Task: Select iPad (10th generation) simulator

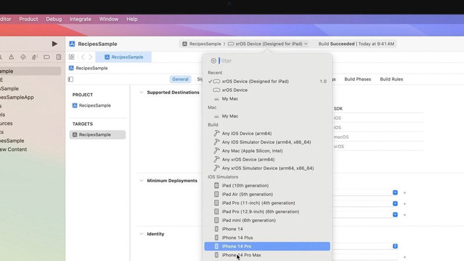Action: click(267, 186)
